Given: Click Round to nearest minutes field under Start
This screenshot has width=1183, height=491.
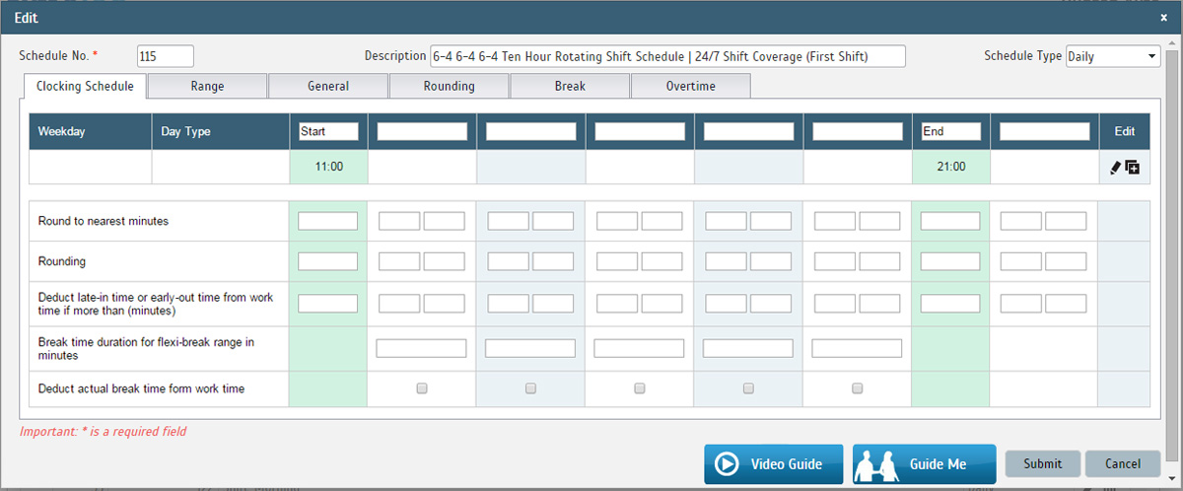Looking at the screenshot, I should point(328,221).
